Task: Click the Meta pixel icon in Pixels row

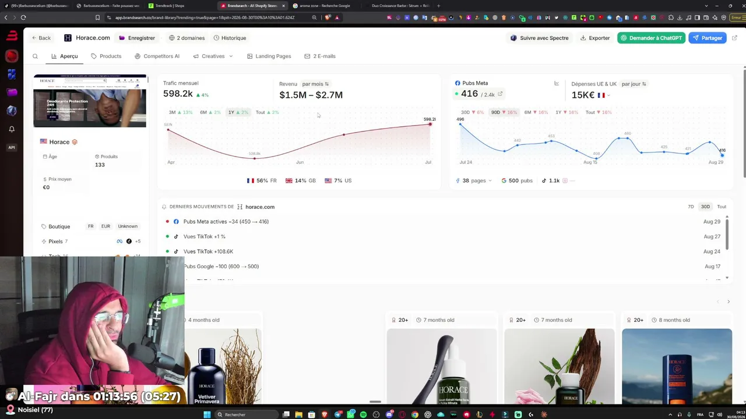Action: click(x=119, y=242)
